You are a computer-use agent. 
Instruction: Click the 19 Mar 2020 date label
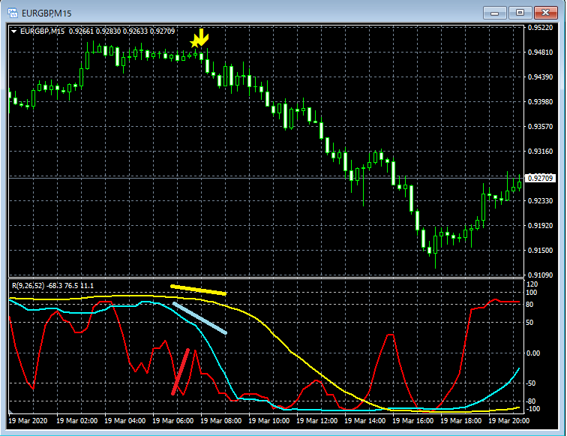coord(28,421)
